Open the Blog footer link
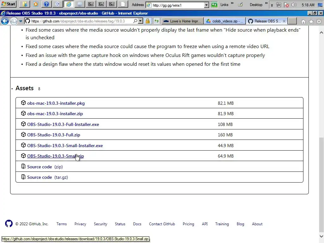 coord(240,224)
